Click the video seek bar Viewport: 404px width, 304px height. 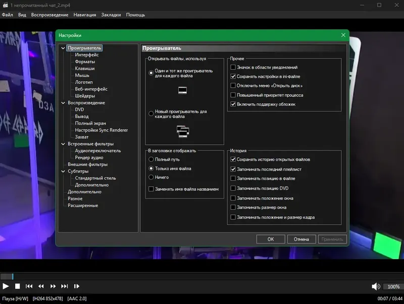coord(202,276)
